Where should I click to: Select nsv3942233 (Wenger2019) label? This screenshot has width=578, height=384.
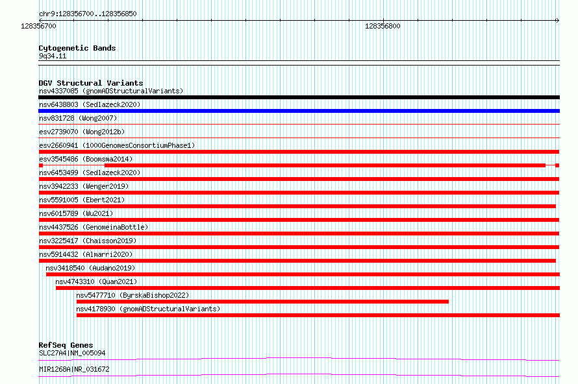[84, 186]
